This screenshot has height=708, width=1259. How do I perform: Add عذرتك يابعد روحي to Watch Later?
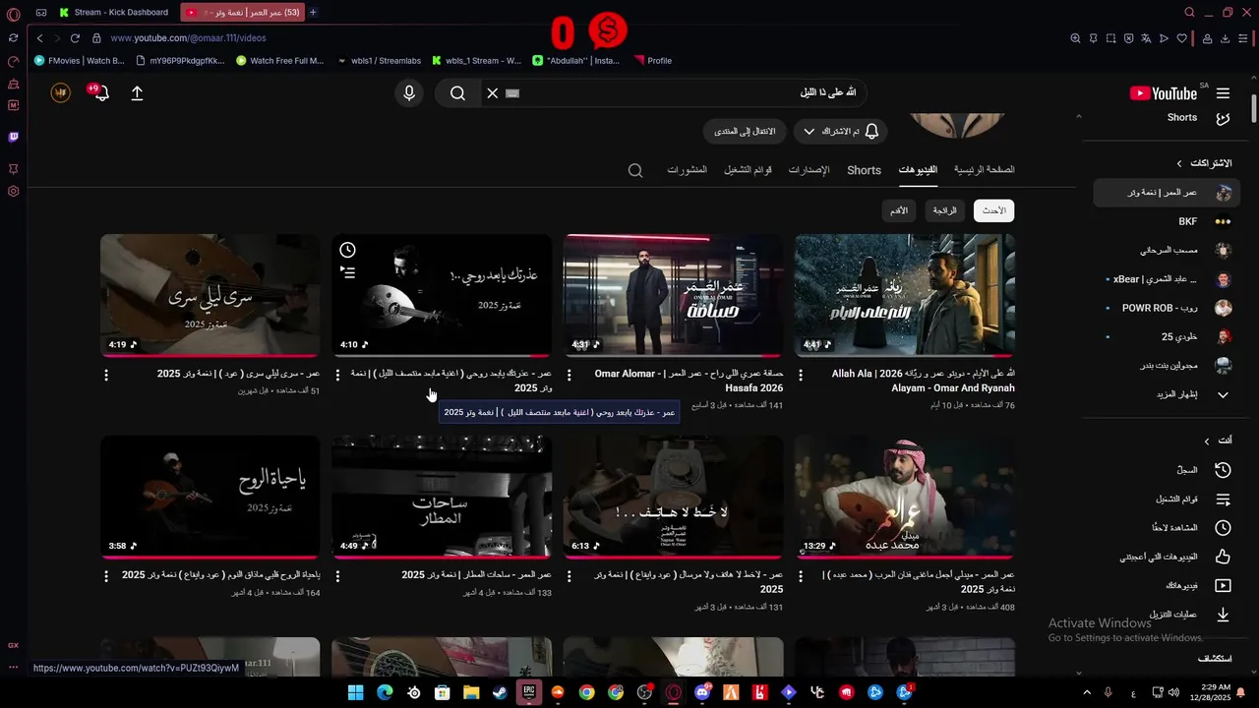[347, 250]
